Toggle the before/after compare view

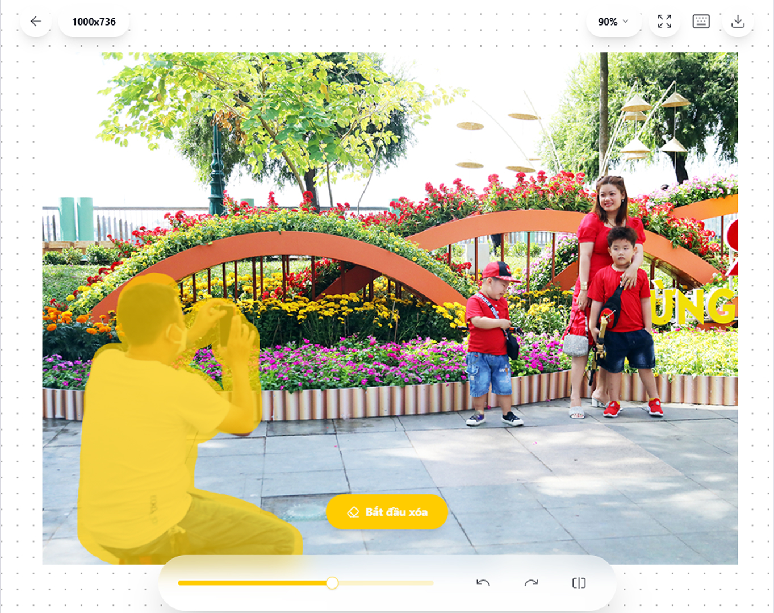tap(579, 583)
